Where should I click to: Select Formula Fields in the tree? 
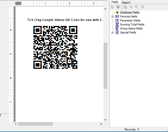coord(129,16)
